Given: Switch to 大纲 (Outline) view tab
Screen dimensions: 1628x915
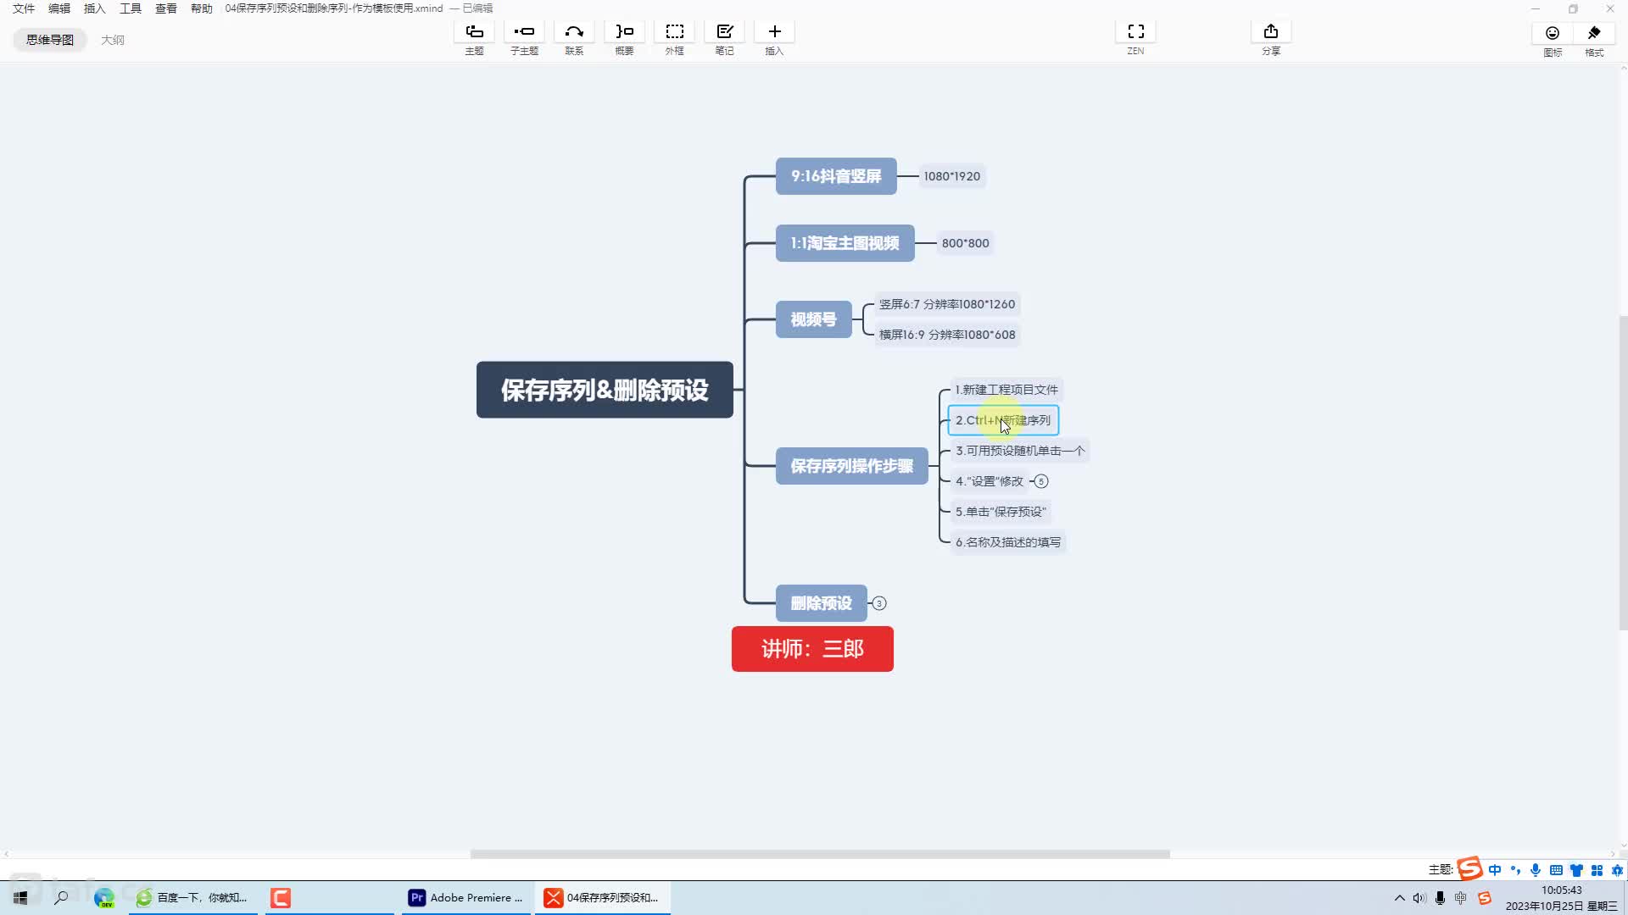Looking at the screenshot, I should click(x=113, y=40).
